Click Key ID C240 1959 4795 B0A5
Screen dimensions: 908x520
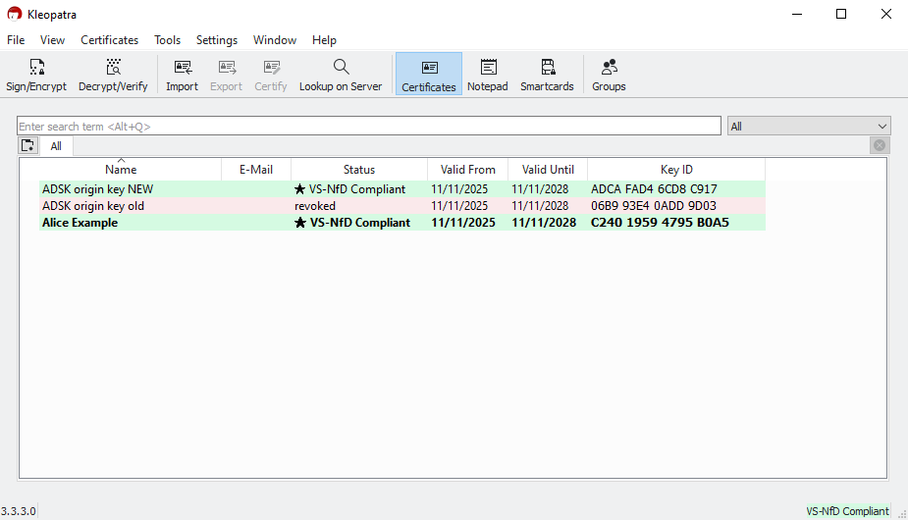660,223
